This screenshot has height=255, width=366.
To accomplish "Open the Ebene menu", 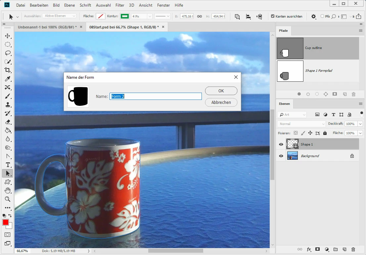I will pos(69,5).
